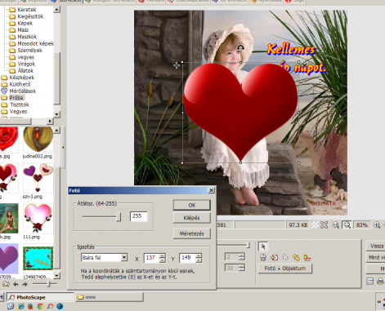385x311 pixels.
Task: Launch Internet Explorer from the taskbar
Action: 20,306
